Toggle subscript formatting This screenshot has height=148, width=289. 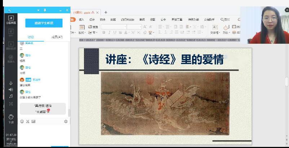(139, 33)
